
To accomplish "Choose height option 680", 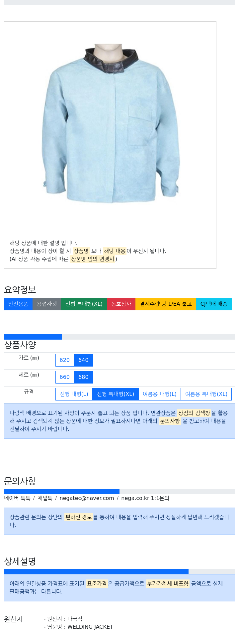I will pyautogui.click(x=83, y=377).
